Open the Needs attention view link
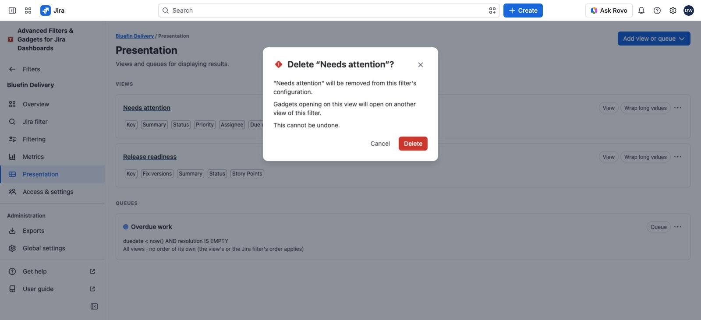The width and height of the screenshot is (701, 320). pos(147,108)
